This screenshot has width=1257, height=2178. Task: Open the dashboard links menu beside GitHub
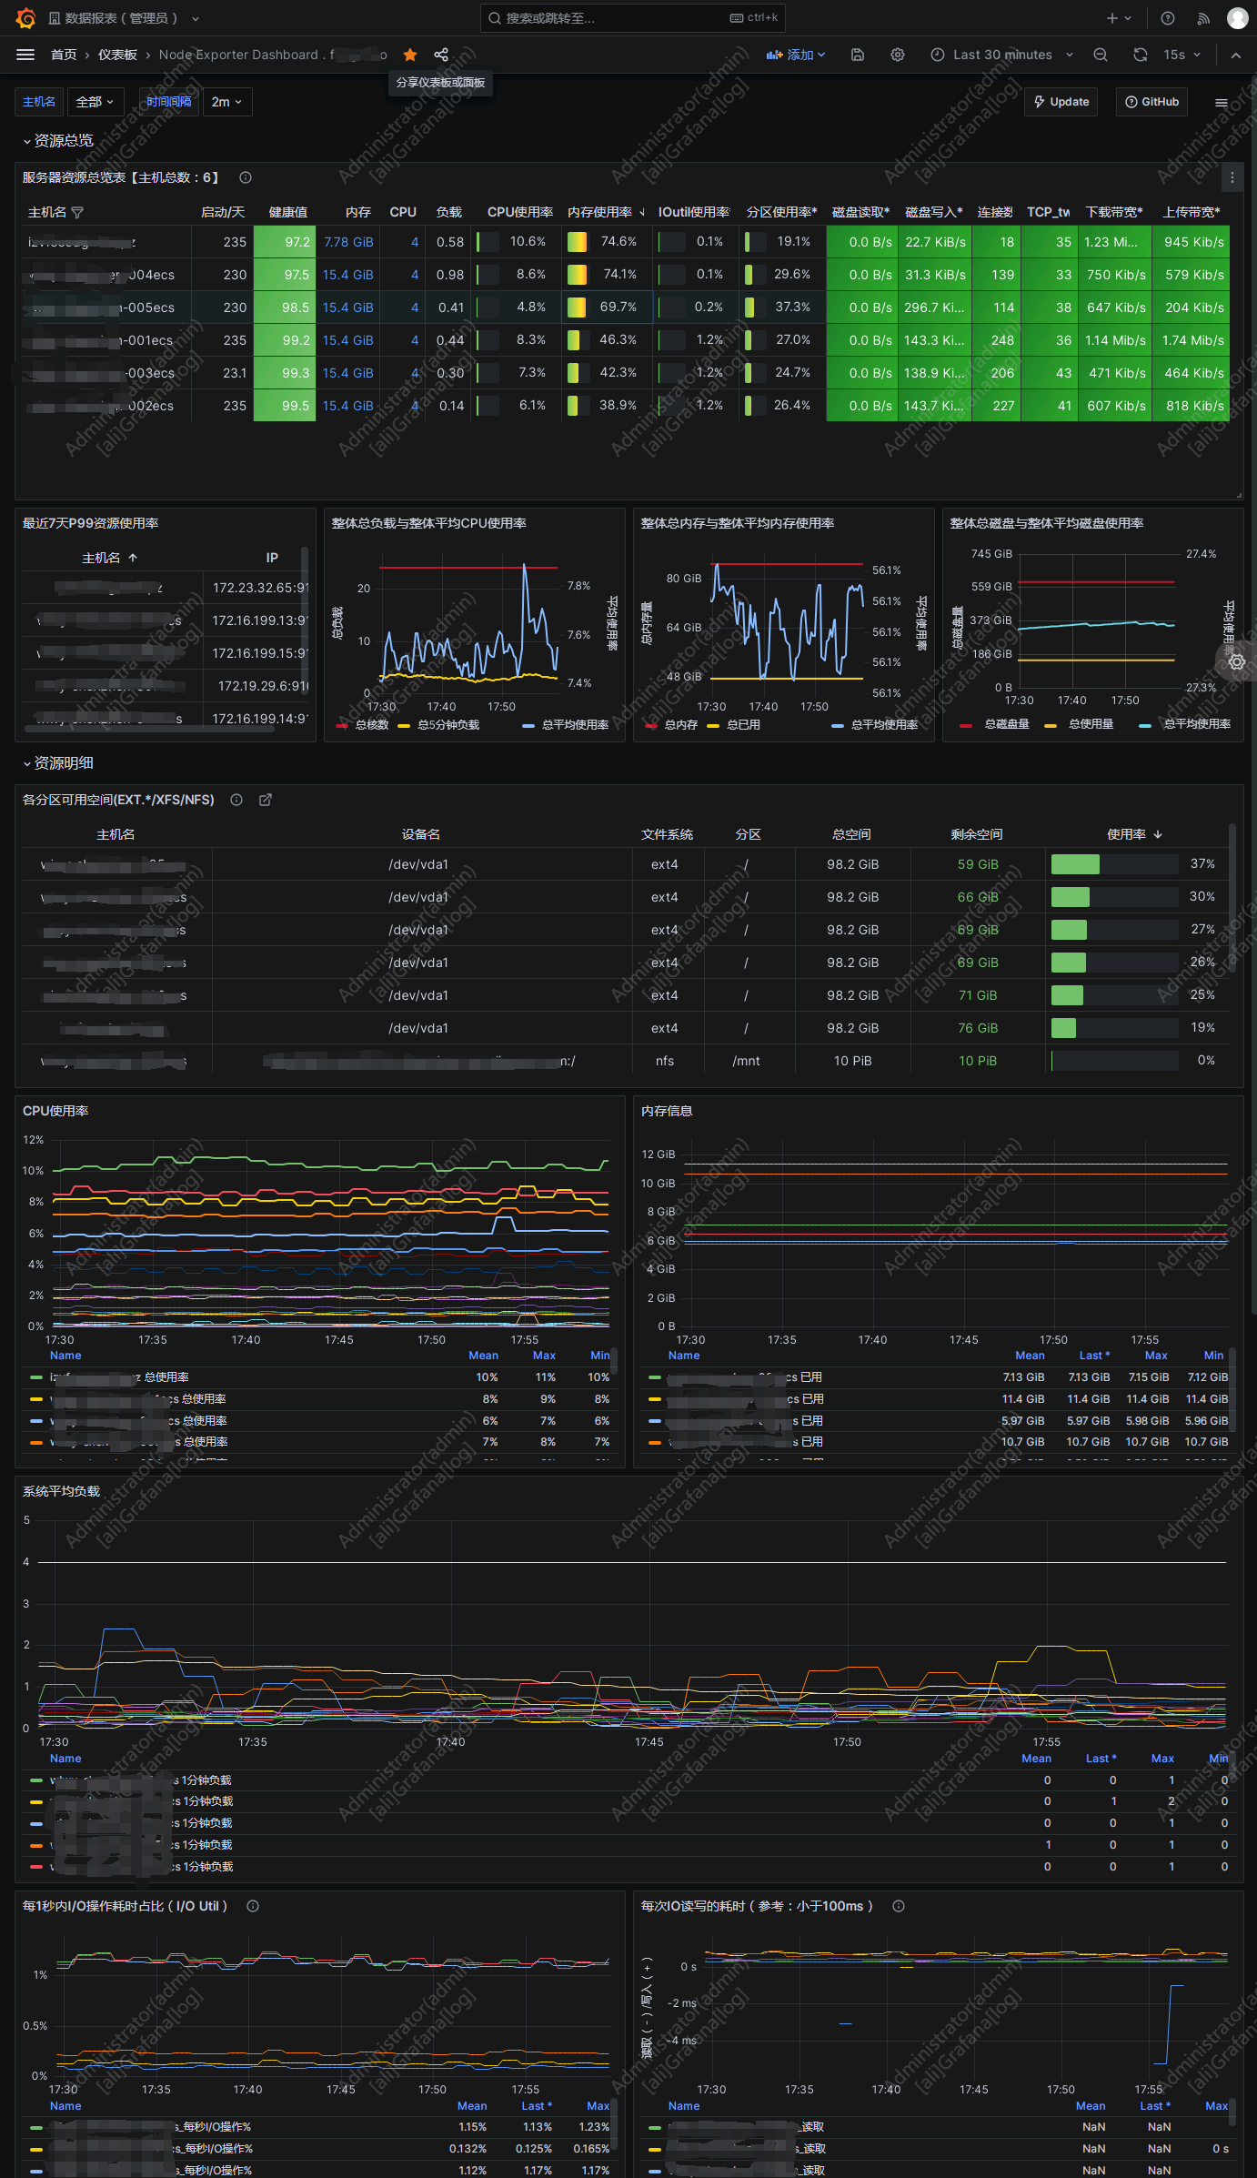tap(1222, 103)
